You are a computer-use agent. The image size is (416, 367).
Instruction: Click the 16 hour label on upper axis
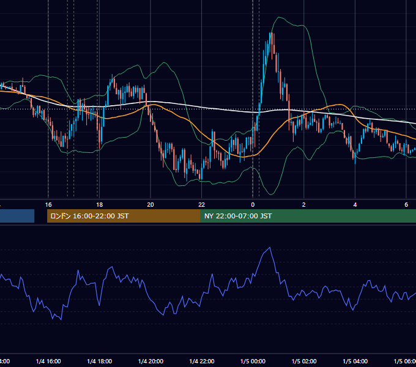click(48, 205)
